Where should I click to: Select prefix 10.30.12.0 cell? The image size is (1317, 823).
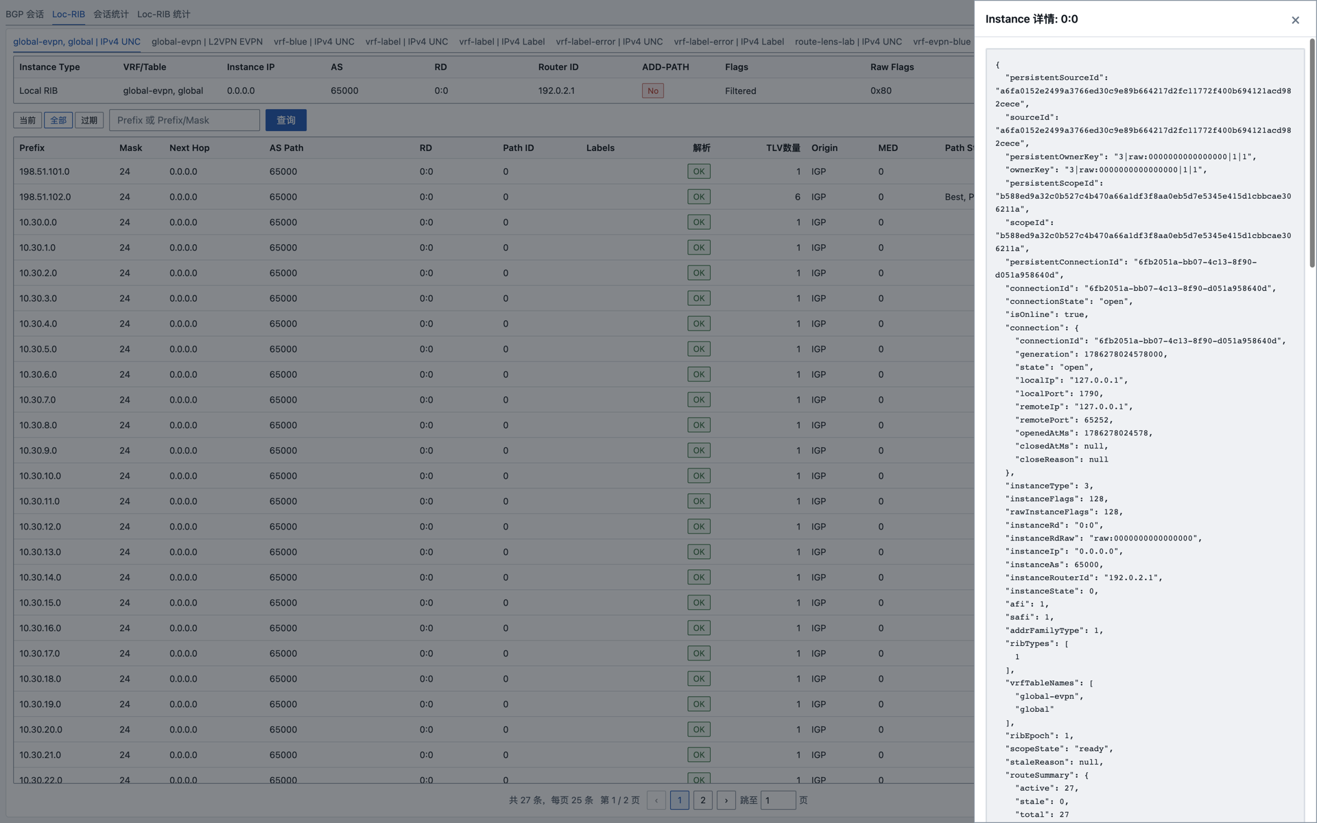click(40, 527)
